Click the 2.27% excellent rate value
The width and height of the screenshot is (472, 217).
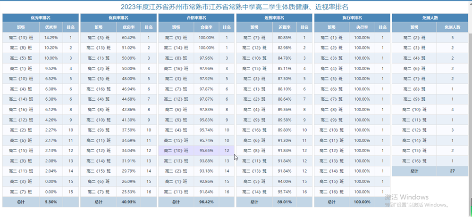coord(51,130)
